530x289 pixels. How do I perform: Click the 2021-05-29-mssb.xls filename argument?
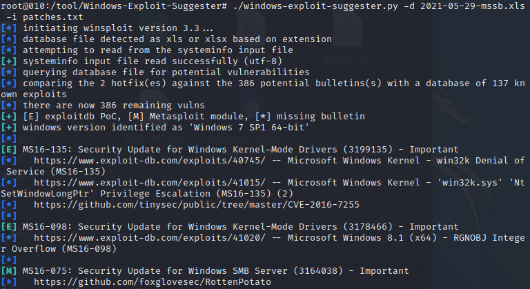coord(473,6)
